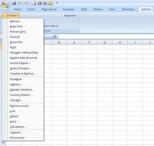Viewport: 154px width, 146px height.
Task: Open the Page Layout tab
Action: click(49, 9)
